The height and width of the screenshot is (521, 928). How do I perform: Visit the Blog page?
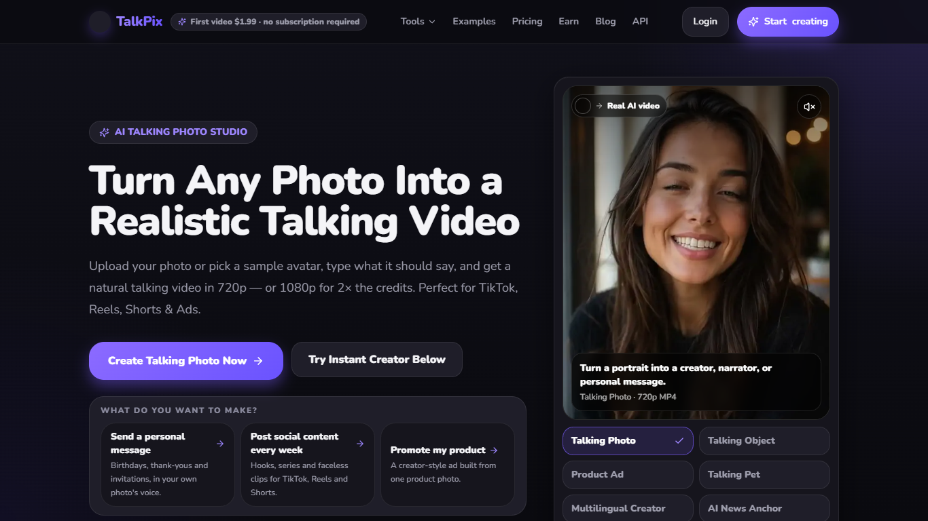[605, 22]
